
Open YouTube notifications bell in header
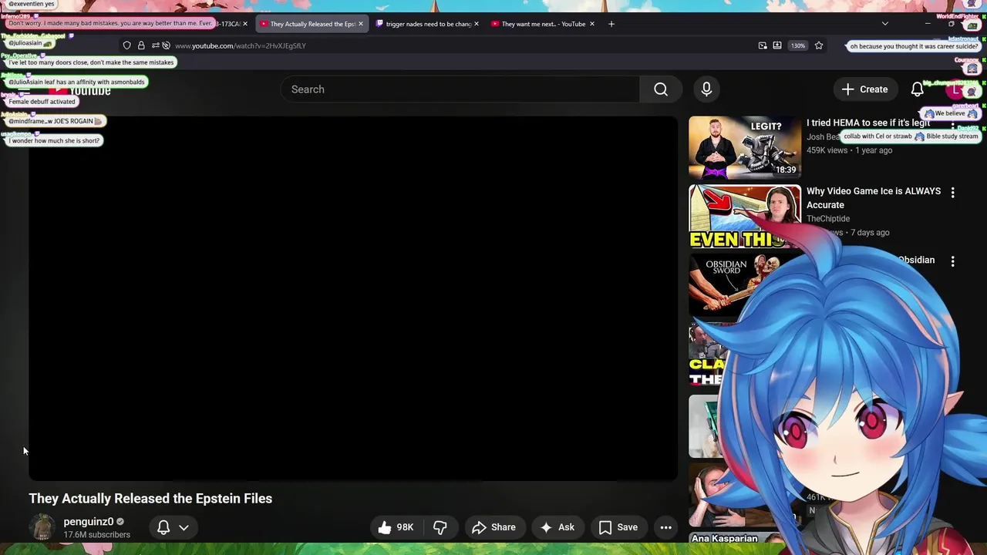(917, 89)
